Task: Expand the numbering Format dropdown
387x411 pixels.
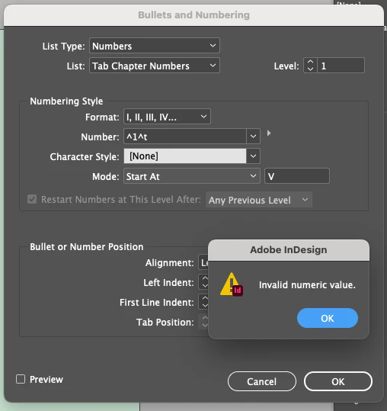Action: [x=167, y=117]
